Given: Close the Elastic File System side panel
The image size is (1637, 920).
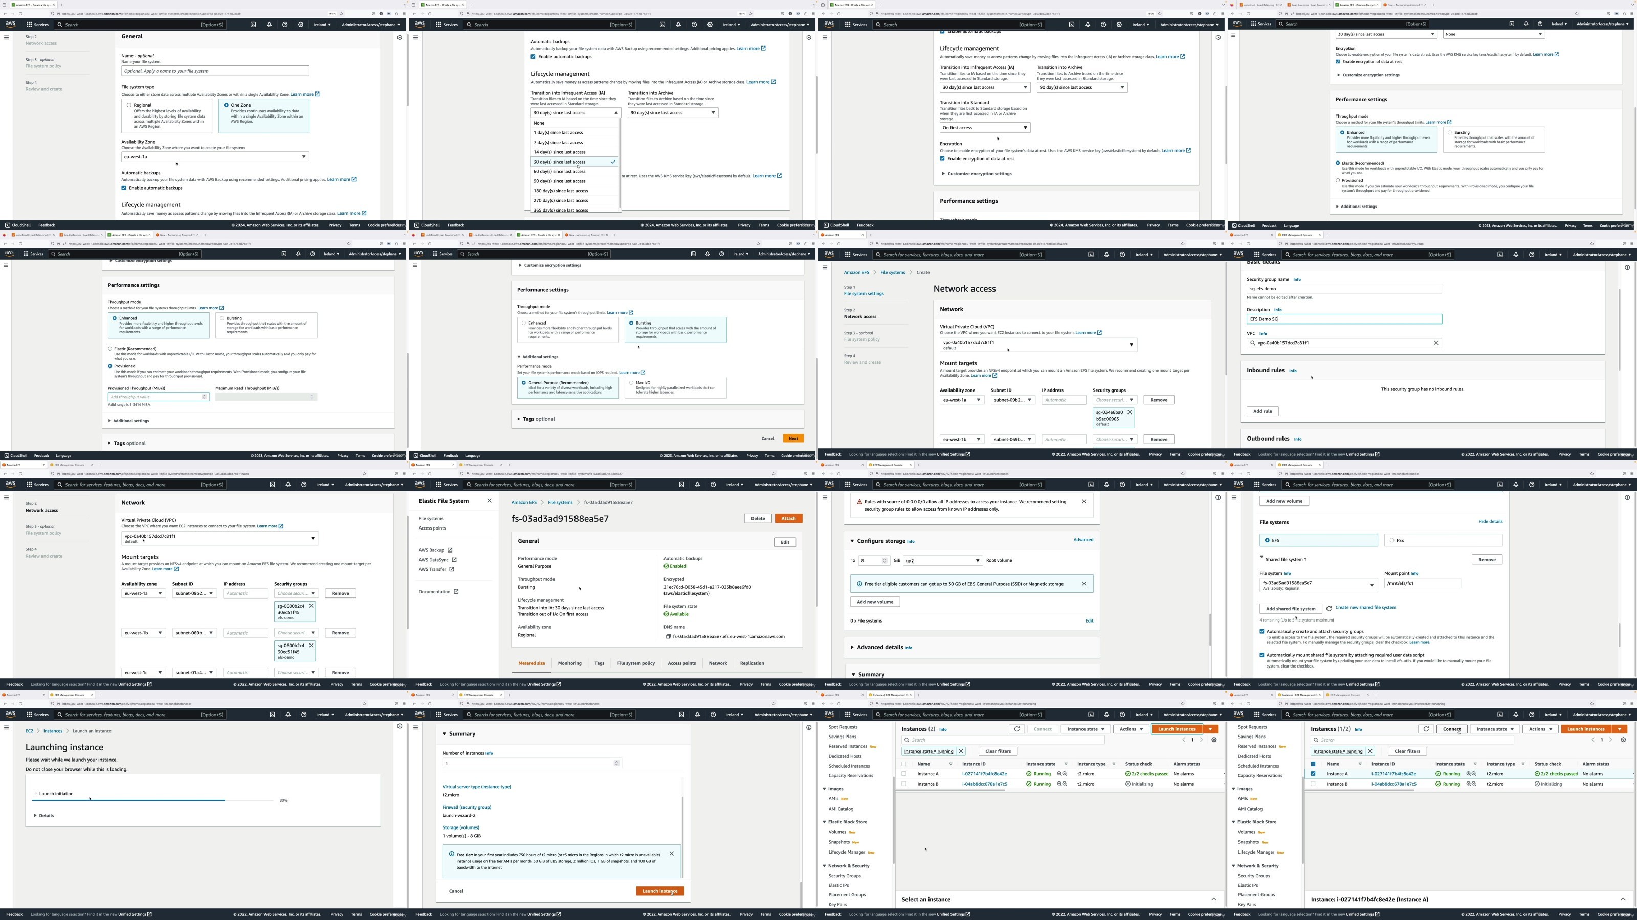Looking at the screenshot, I should point(490,501).
